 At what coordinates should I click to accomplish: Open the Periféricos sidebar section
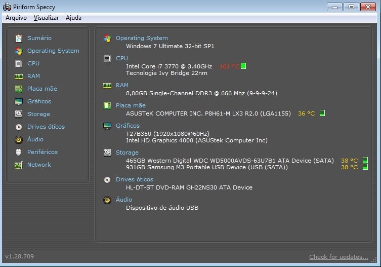click(43, 152)
